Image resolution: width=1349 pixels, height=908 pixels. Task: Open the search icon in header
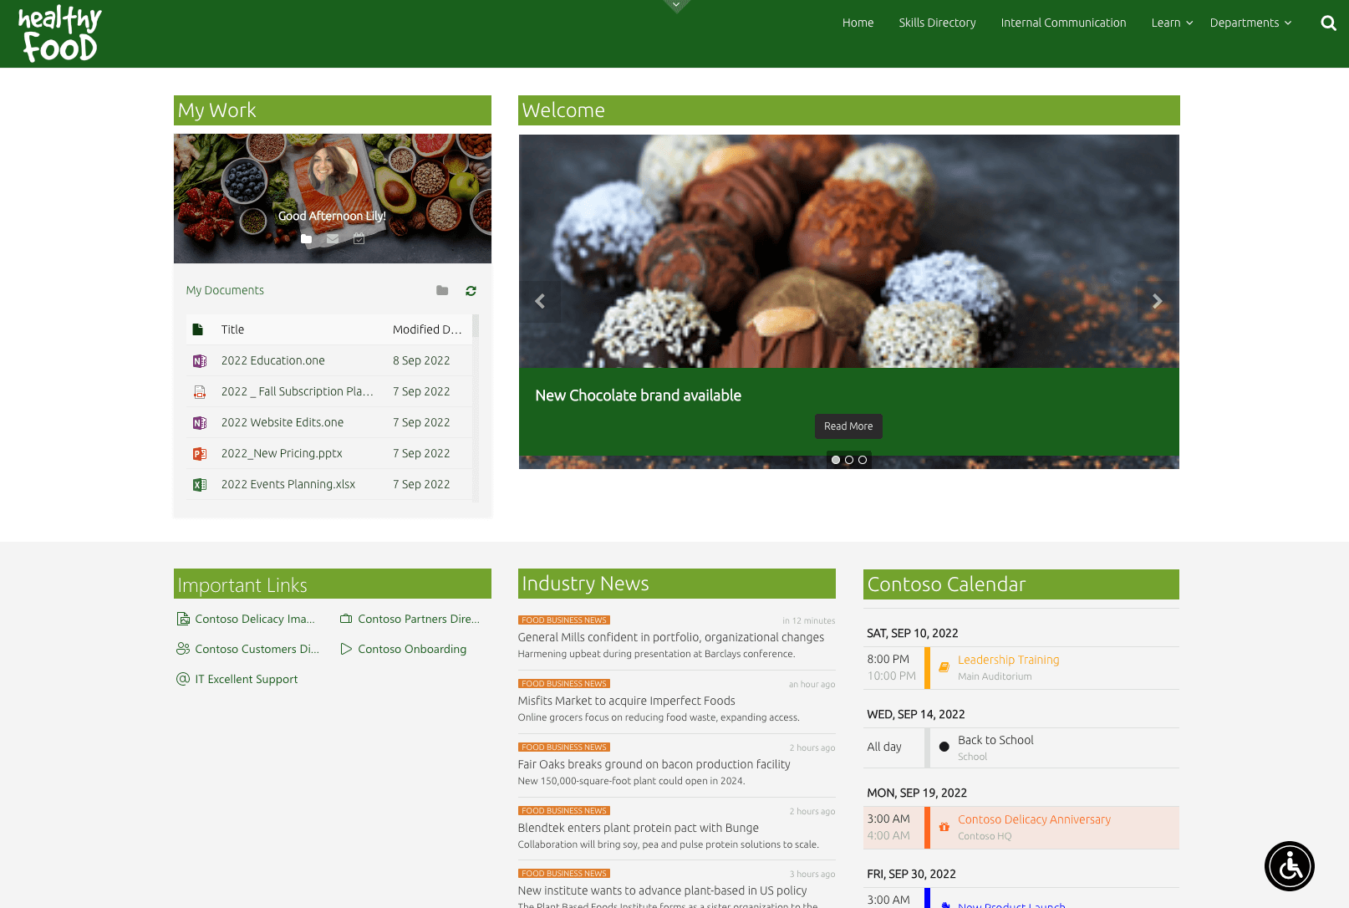pyautogui.click(x=1328, y=23)
